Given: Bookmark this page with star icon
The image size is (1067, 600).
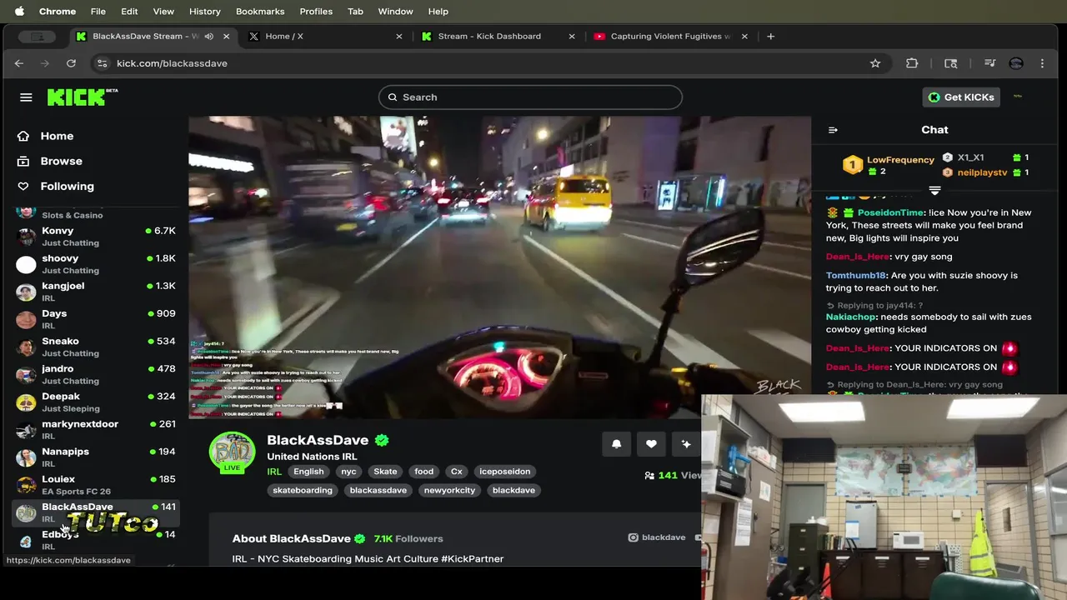Looking at the screenshot, I should (875, 63).
